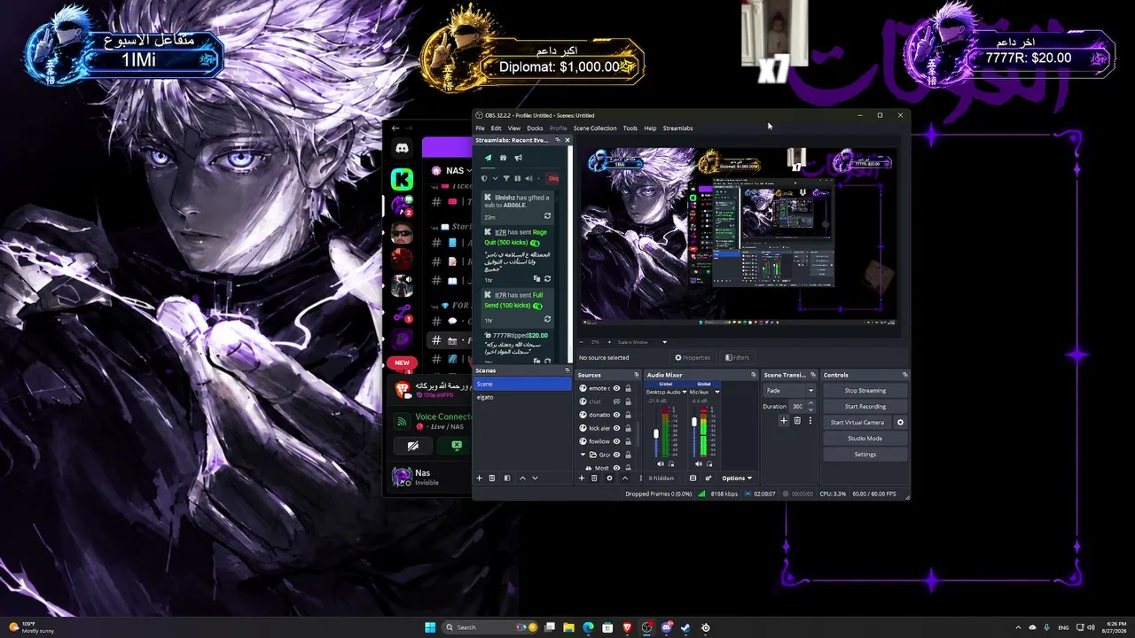Click the Start Recording button
Viewport: 1135px width, 638px height.
point(865,407)
